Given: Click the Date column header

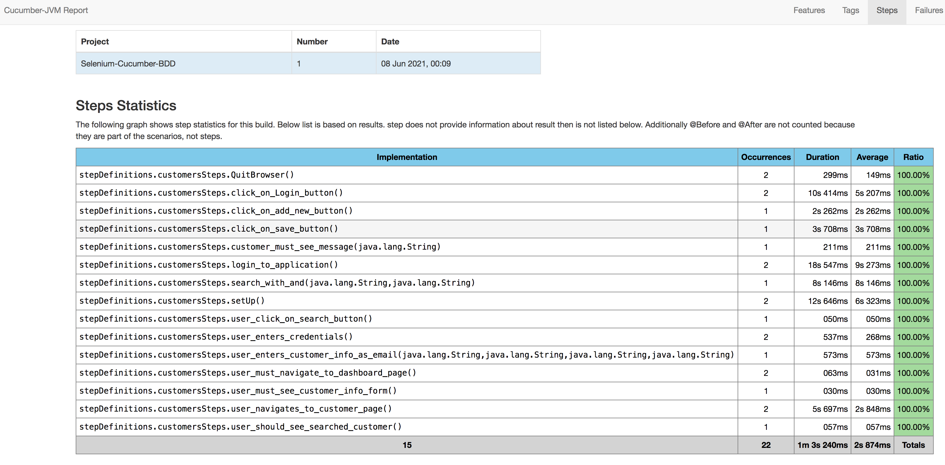Looking at the screenshot, I should point(390,41).
